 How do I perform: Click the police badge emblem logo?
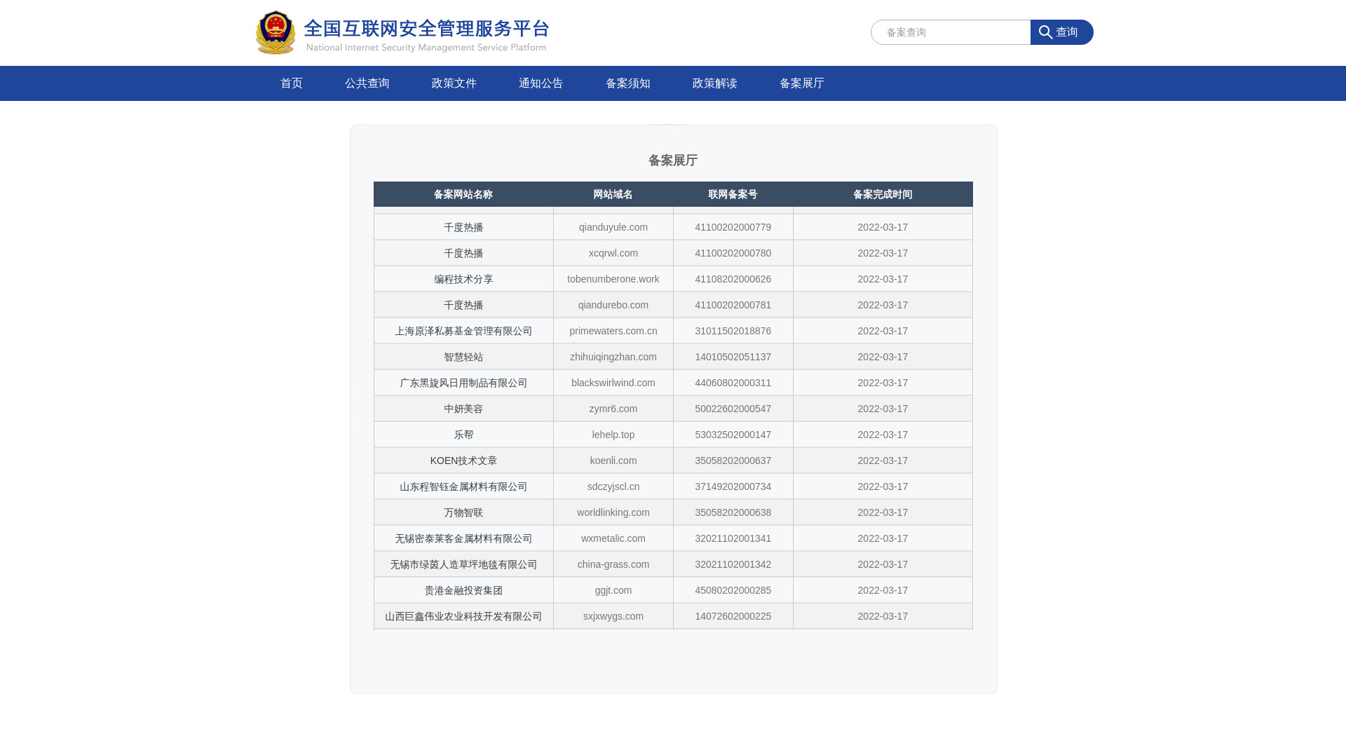(276, 32)
